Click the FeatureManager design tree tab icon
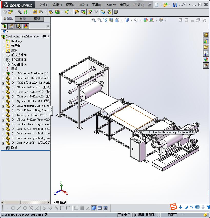 4,26
